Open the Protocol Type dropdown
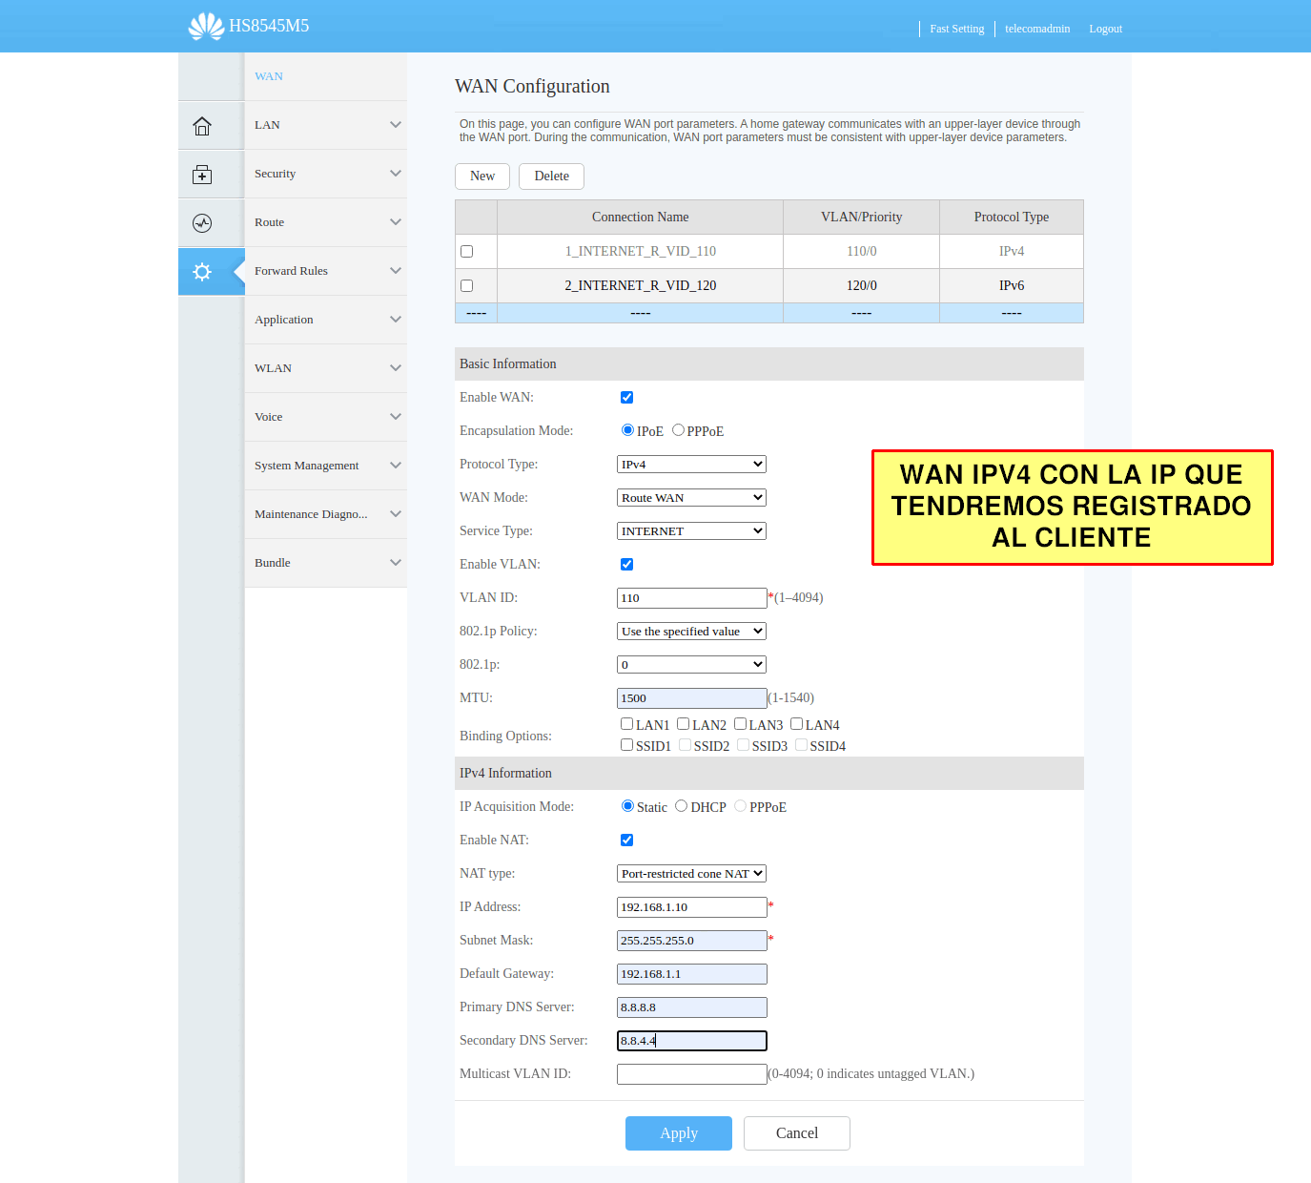The width and height of the screenshot is (1311, 1183). 691,465
